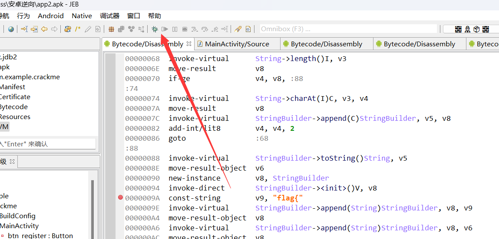Image resolution: width=499 pixels, height=239 pixels.
Task: Click the run/resume debugger play icon
Action: pyautogui.click(x=165, y=29)
